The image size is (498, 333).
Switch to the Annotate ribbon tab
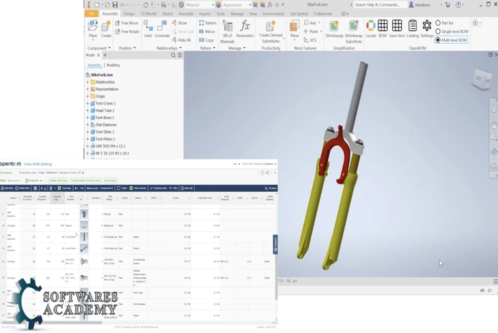186,13
